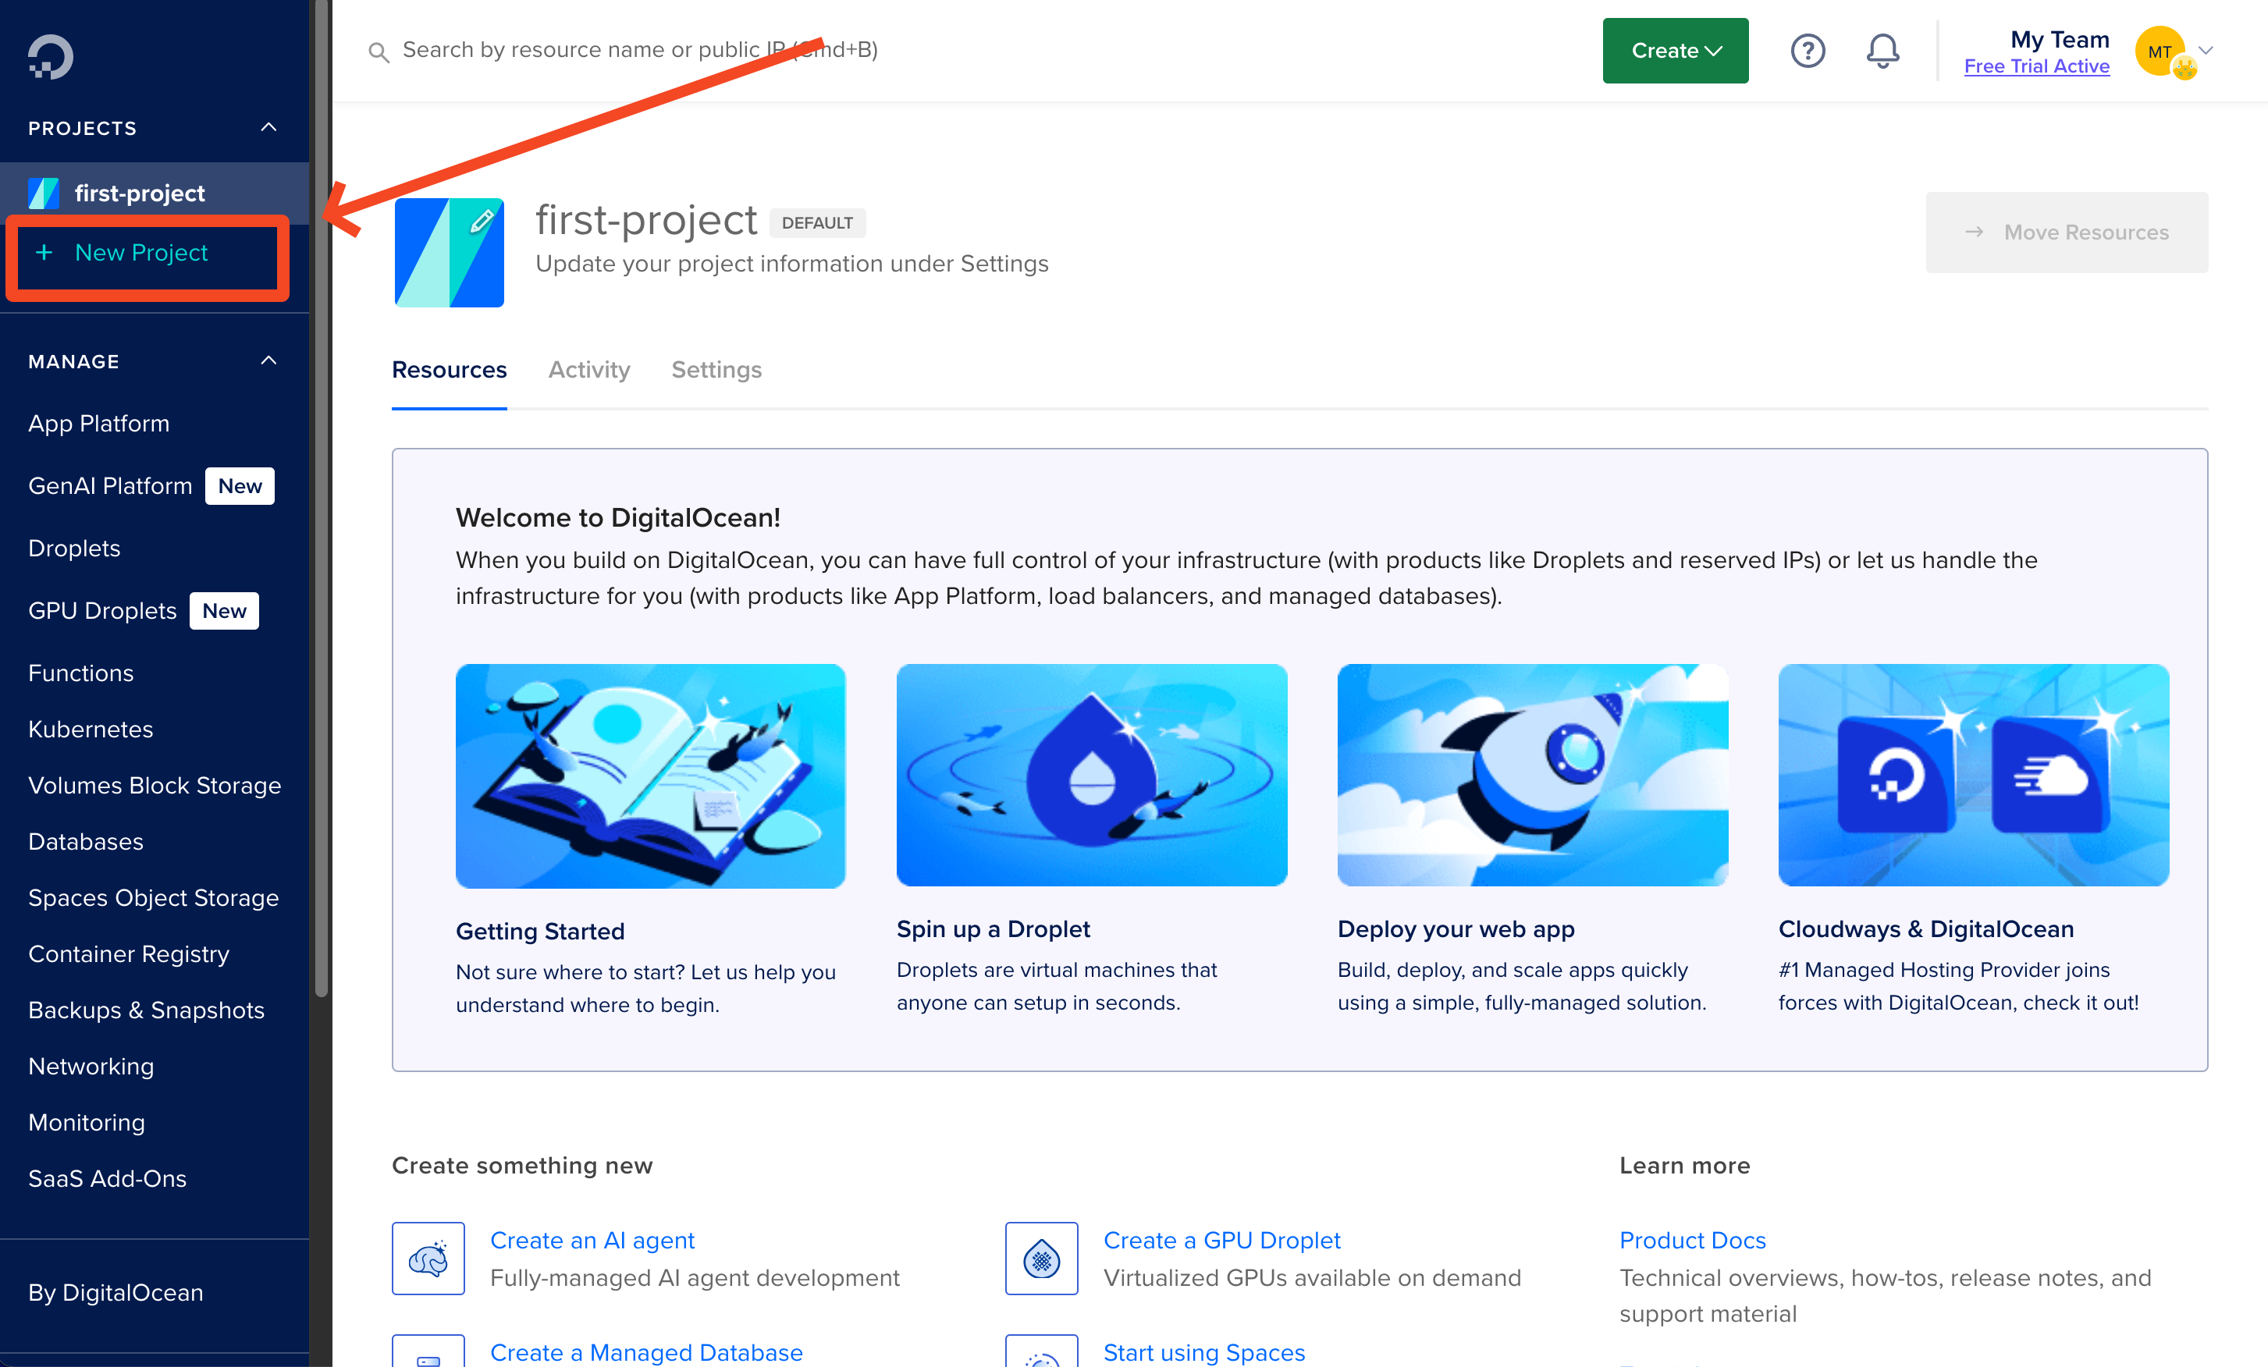Click the GPU Droplet chip icon
This screenshot has width=2268, height=1367.
point(1041,1258)
